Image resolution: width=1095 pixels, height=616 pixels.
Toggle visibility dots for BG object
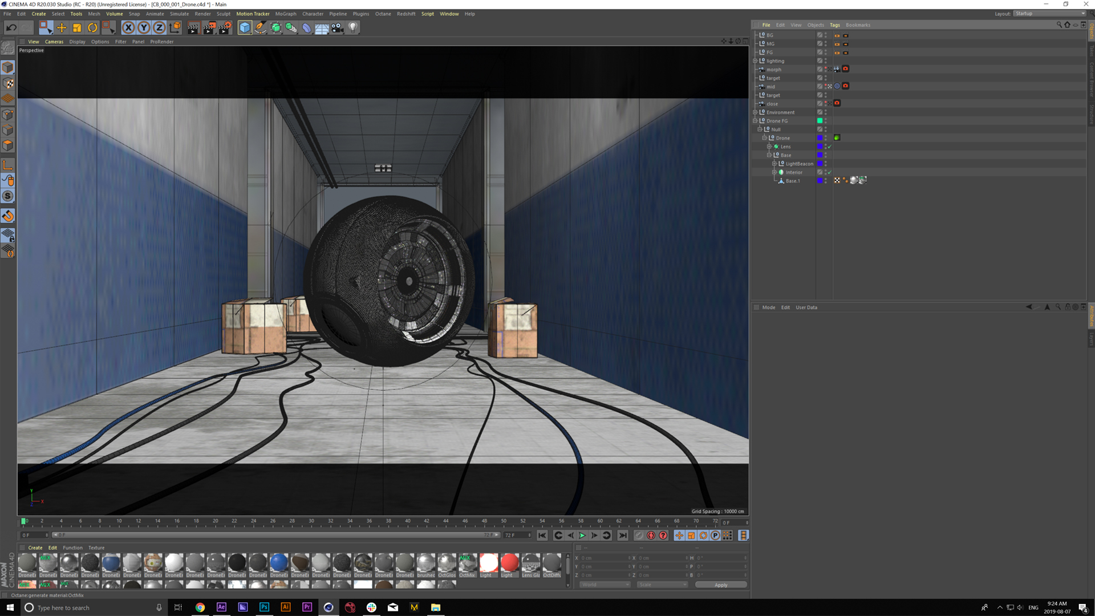click(x=825, y=35)
